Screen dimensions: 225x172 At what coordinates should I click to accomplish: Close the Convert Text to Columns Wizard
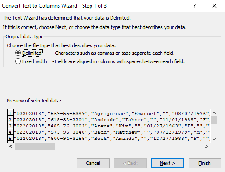tap(214, 6)
